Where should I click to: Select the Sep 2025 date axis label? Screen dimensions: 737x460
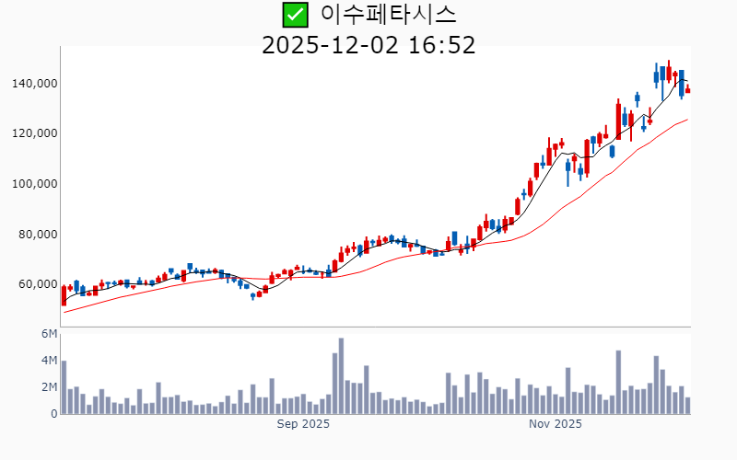(x=303, y=424)
